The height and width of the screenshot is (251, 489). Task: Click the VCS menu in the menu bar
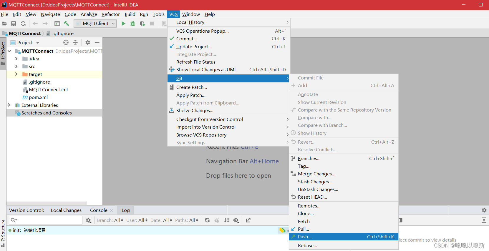tap(173, 14)
